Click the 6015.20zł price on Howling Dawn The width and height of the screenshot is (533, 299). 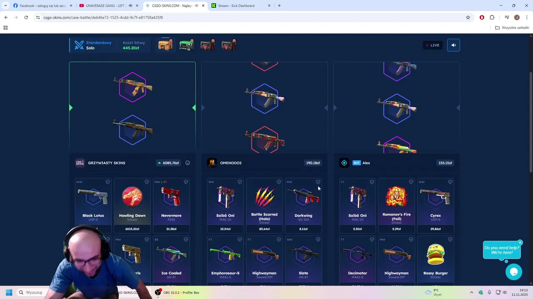point(132,229)
